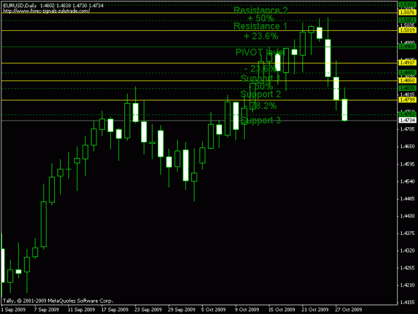Screen dimensions: 418x314
Task: Click the '5 Oct 2009' date label
Action: pos(213,309)
